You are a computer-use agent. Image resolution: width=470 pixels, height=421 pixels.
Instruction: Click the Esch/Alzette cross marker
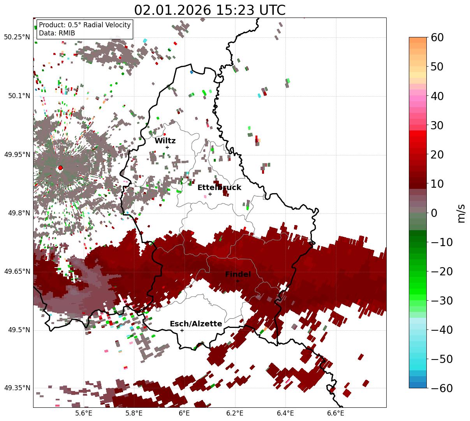(182, 330)
